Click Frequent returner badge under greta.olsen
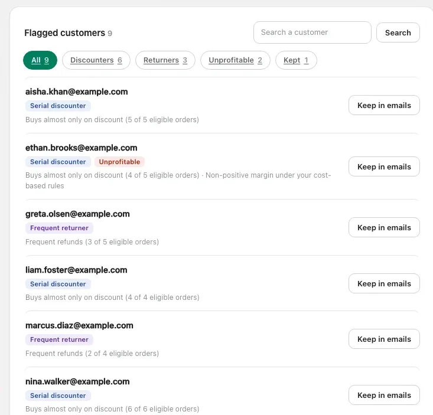 coord(60,228)
